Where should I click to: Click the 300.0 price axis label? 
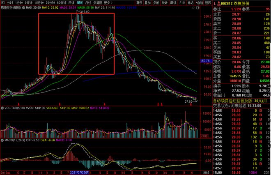(207, 16)
